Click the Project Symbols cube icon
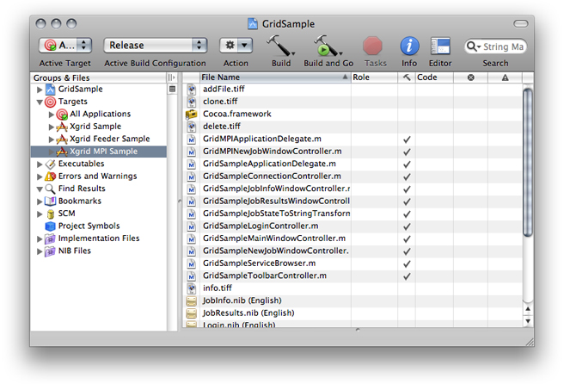The width and height of the screenshot is (564, 384). coord(51,226)
